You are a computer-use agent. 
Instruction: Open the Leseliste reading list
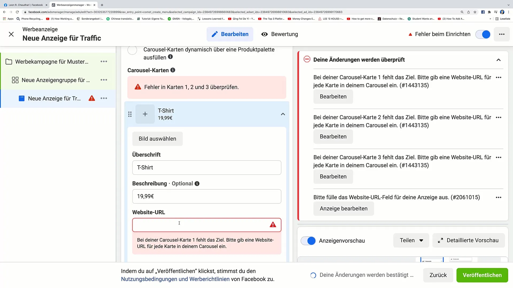[503, 19]
